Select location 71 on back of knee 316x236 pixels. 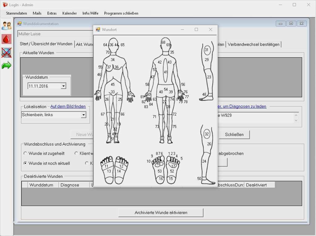coord(154,117)
